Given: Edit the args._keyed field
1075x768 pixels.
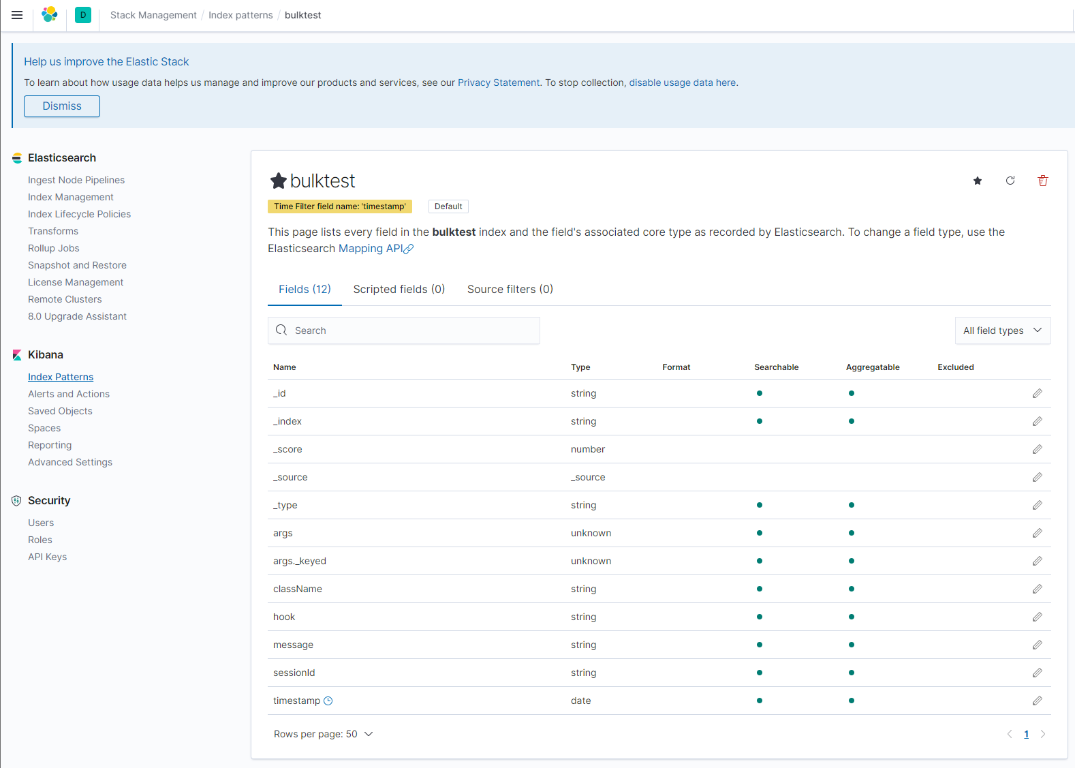Looking at the screenshot, I should (1037, 561).
